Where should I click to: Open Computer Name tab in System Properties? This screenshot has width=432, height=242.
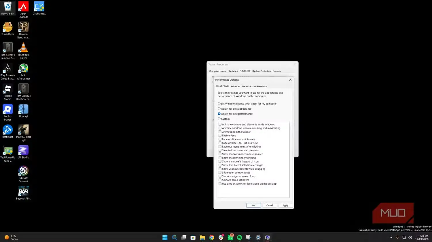(217, 71)
